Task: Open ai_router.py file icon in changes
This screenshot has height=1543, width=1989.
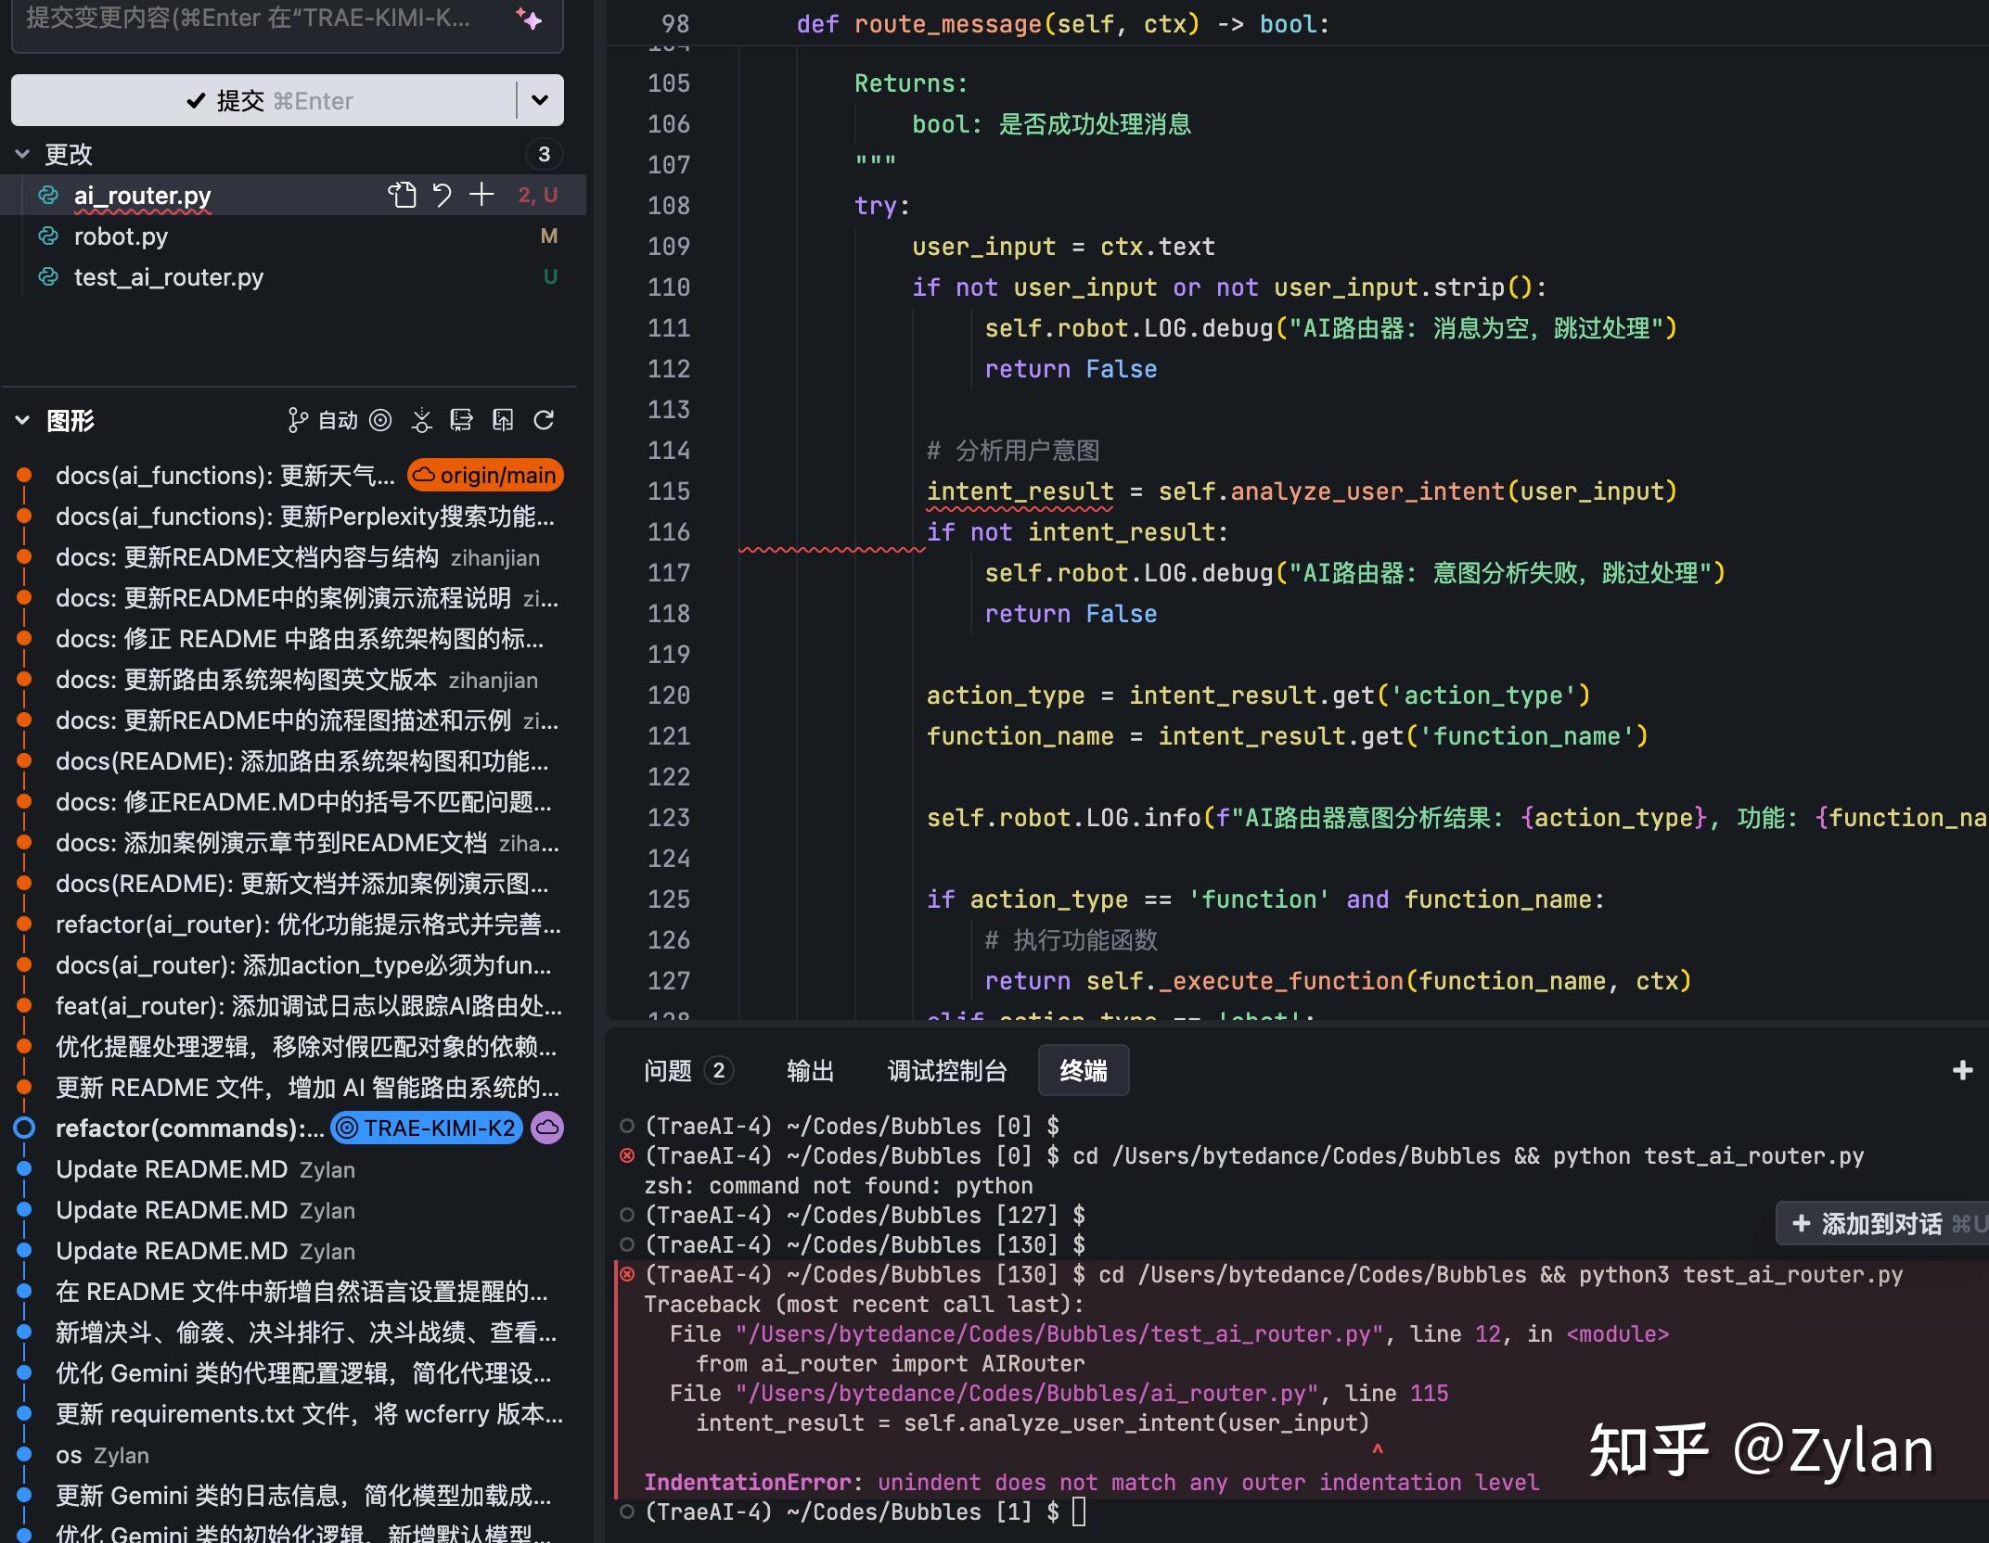Action: click(402, 195)
